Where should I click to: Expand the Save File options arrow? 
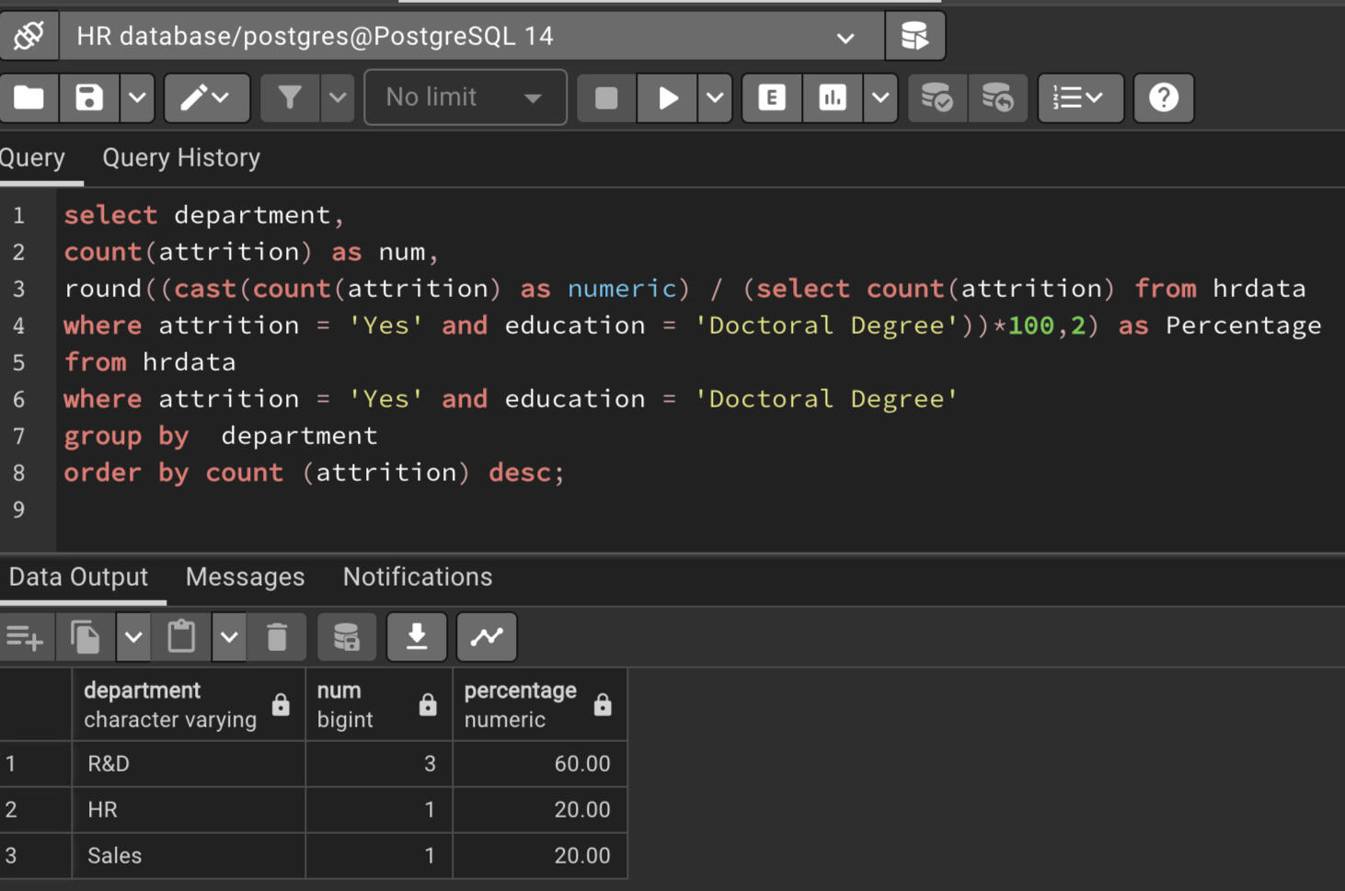(x=137, y=97)
